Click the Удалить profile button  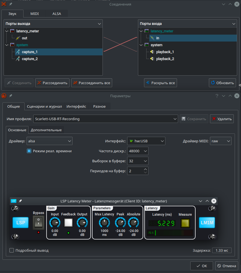pos(222,119)
